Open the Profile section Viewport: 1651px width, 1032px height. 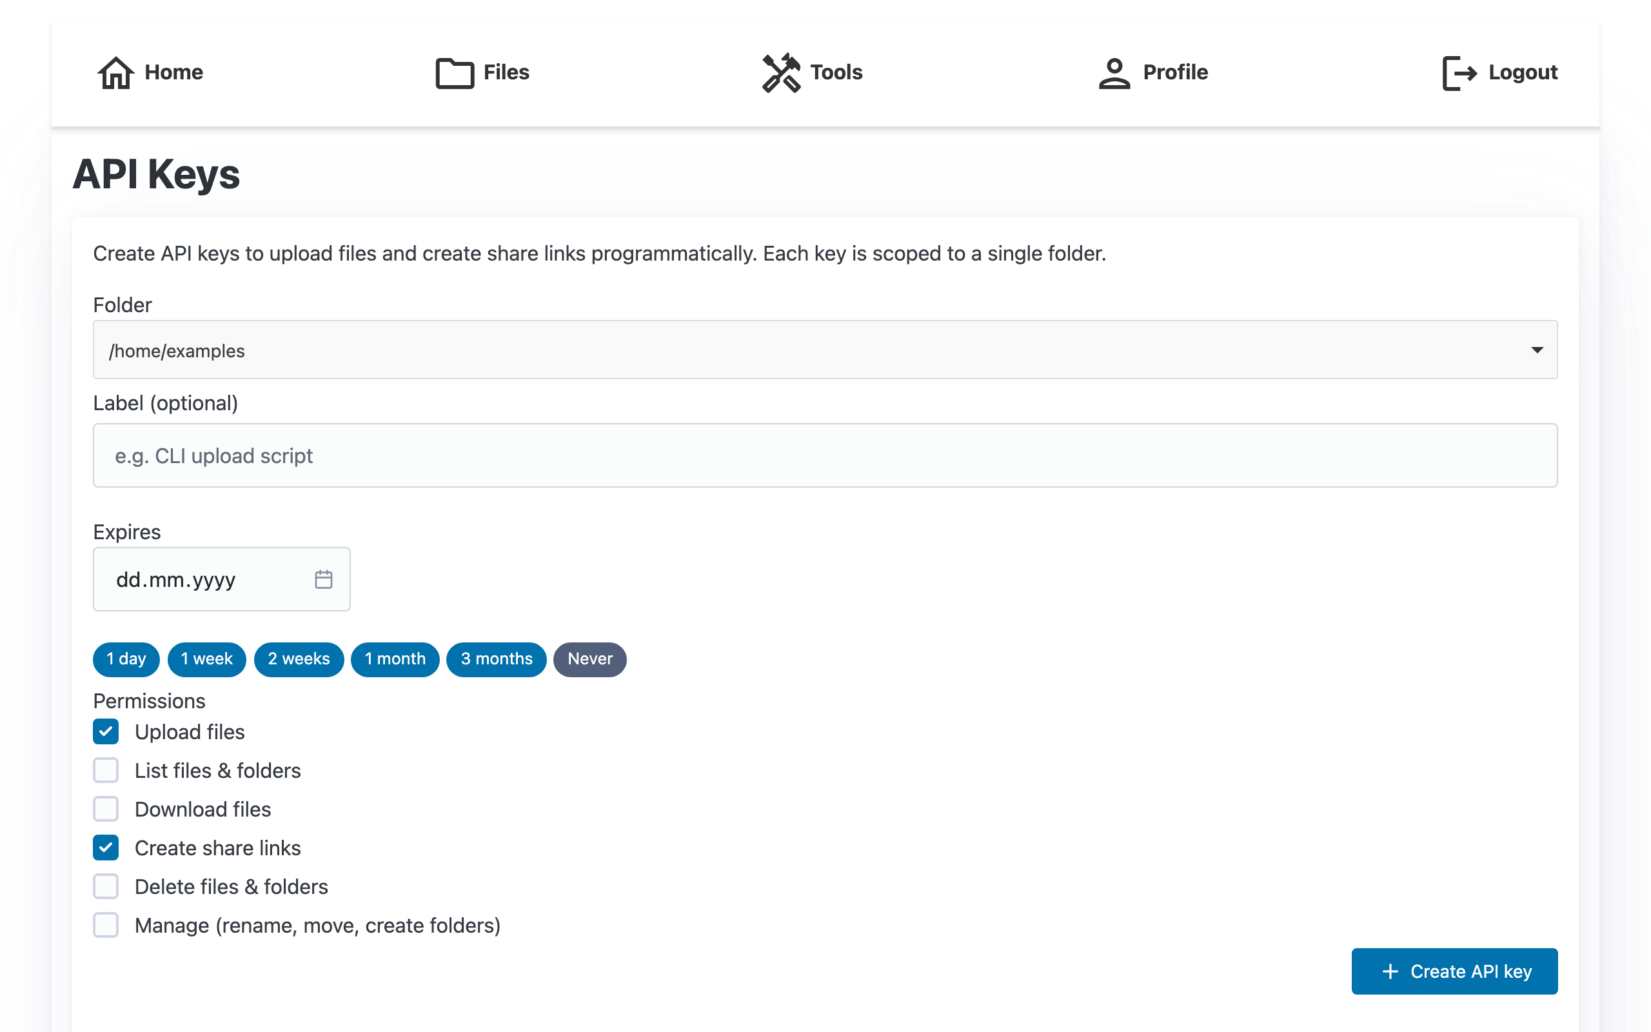pyautogui.click(x=1153, y=72)
